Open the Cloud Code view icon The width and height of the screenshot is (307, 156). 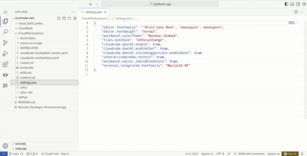click(5, 75)
